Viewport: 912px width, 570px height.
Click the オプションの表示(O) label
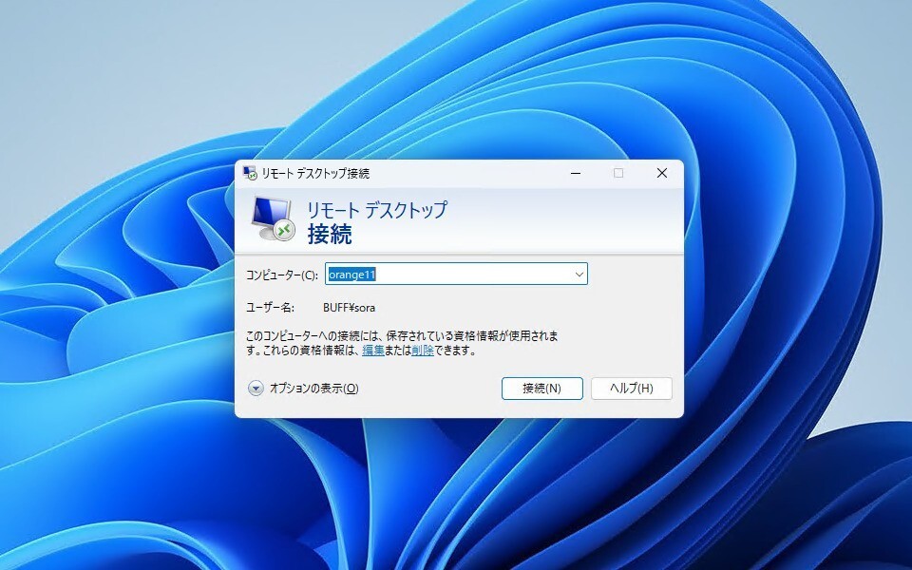(x=314, y=389)
